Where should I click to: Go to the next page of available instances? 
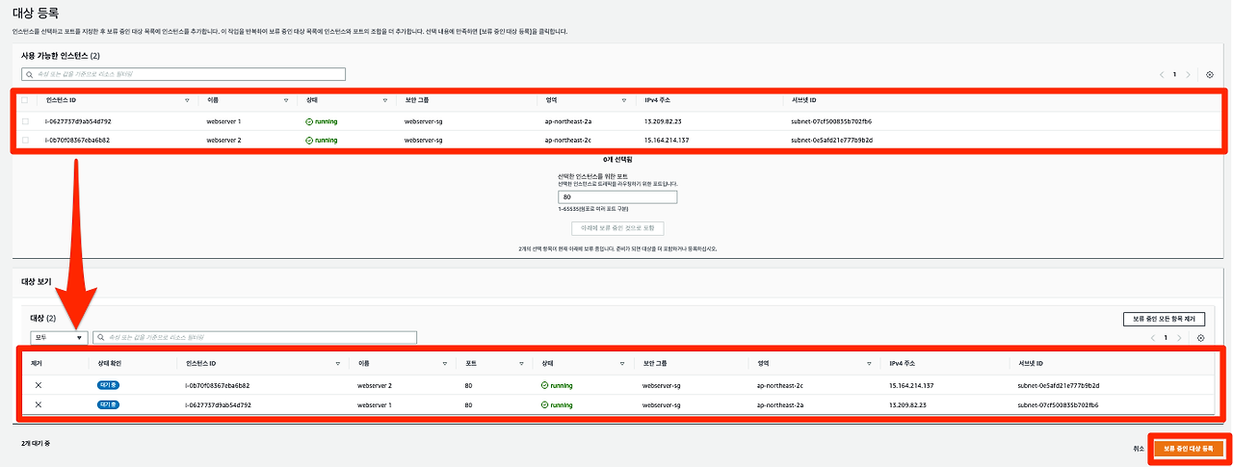tap(1189, 74)
